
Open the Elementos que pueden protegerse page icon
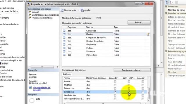point(30,15)
